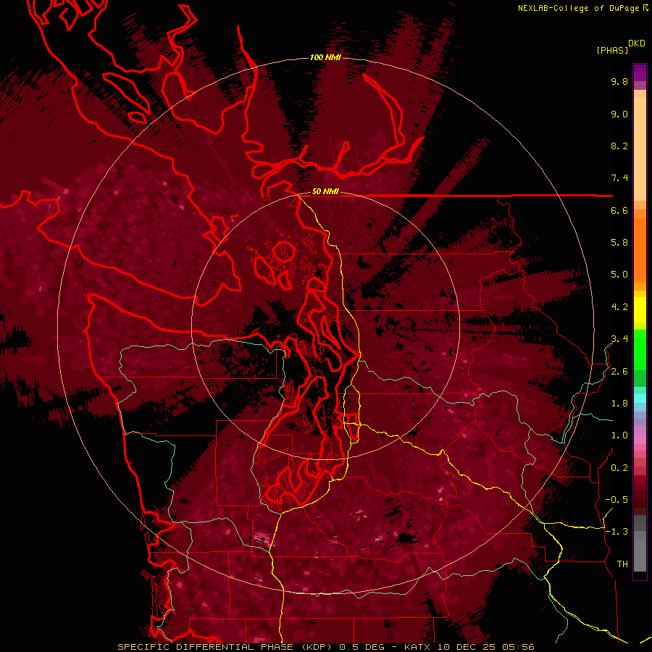652x652 pixels.
Task: Click the 3.4 legend value
Action: click(x=619, y=339)
